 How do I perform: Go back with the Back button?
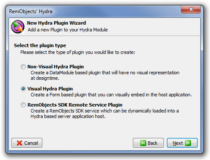coord(148,143)
